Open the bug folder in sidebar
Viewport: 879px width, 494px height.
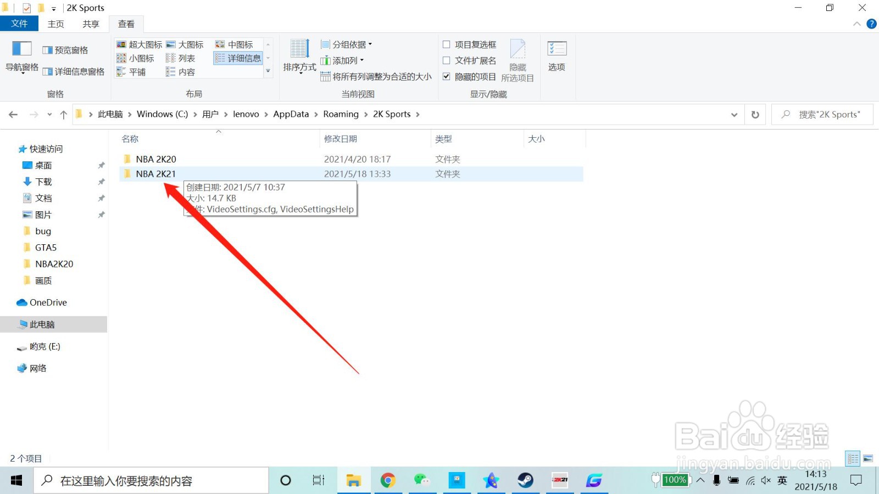[43, 231]
